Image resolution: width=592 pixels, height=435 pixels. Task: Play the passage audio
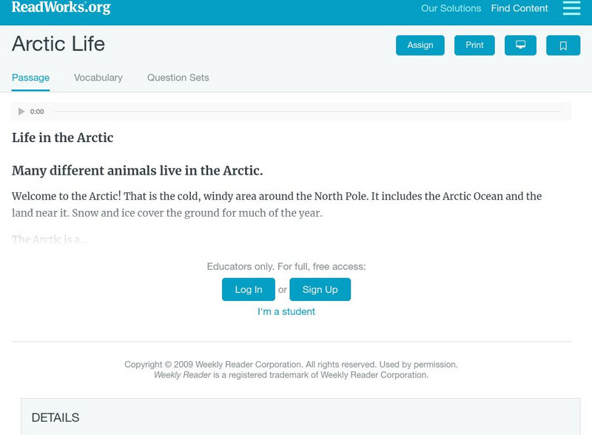click(21, 112)
